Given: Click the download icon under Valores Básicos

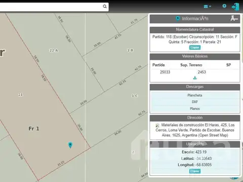Looking at the screenshot, I should tap(195, 78).
